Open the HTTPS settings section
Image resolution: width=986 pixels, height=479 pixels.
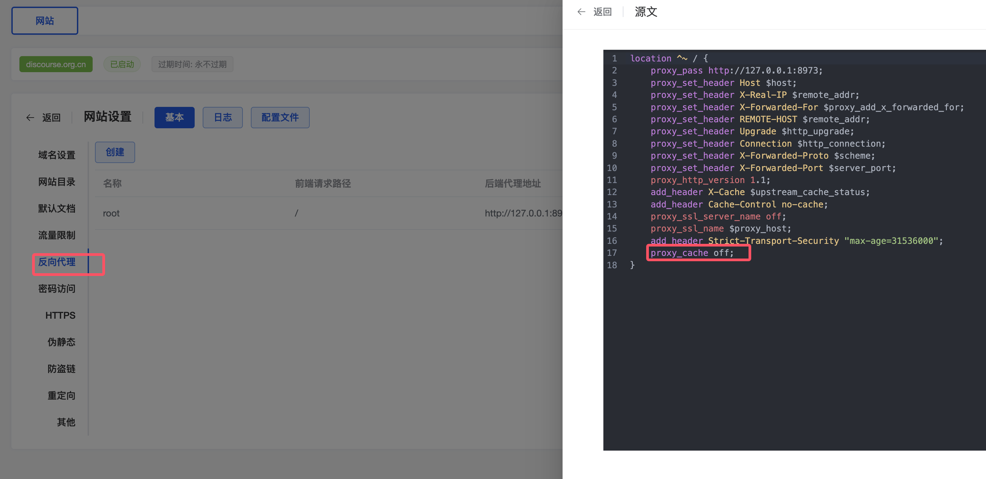click(x=60, y=315)
